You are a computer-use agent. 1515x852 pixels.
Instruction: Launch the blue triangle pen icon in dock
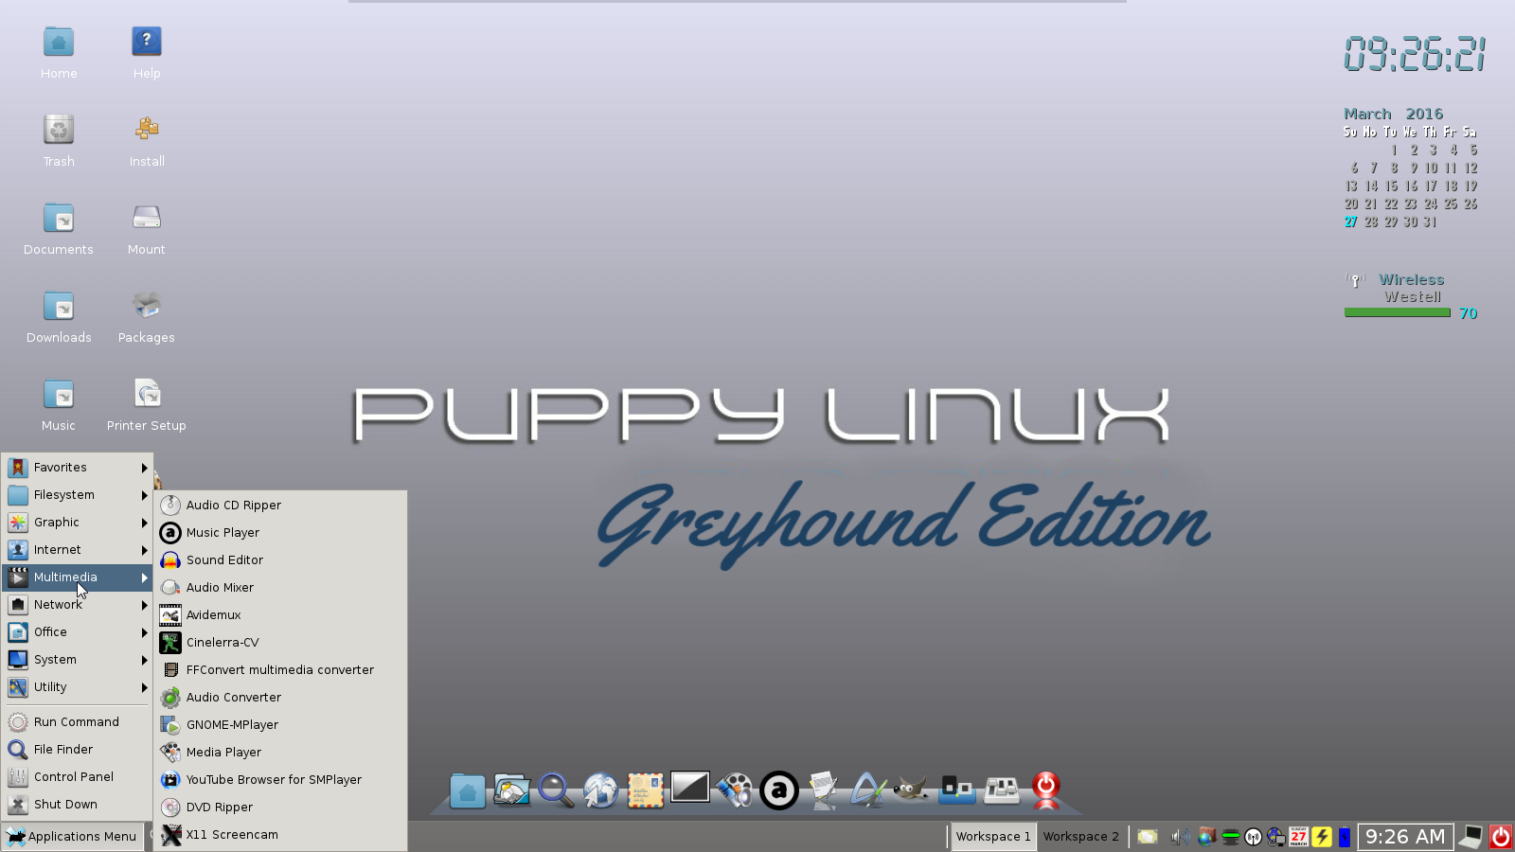868,790
